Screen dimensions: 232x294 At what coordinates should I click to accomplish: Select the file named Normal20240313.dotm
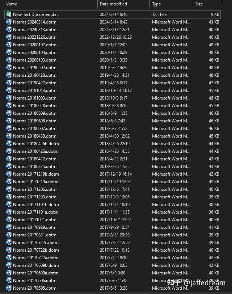(x=35, y=30)
